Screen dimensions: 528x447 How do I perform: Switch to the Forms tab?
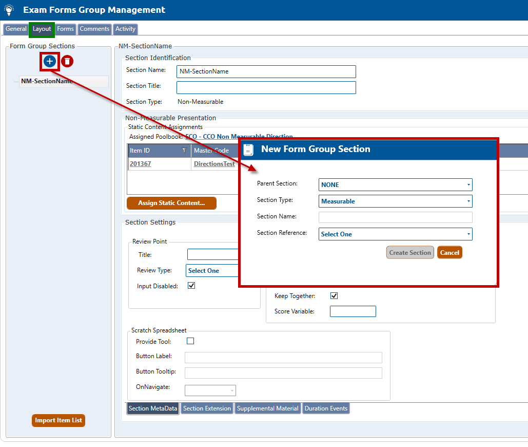point(65,29)
